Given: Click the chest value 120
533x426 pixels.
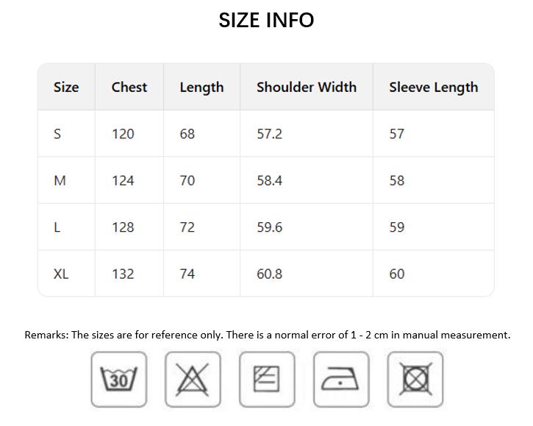Looking at the screenshot, I should tap(123, 134).
